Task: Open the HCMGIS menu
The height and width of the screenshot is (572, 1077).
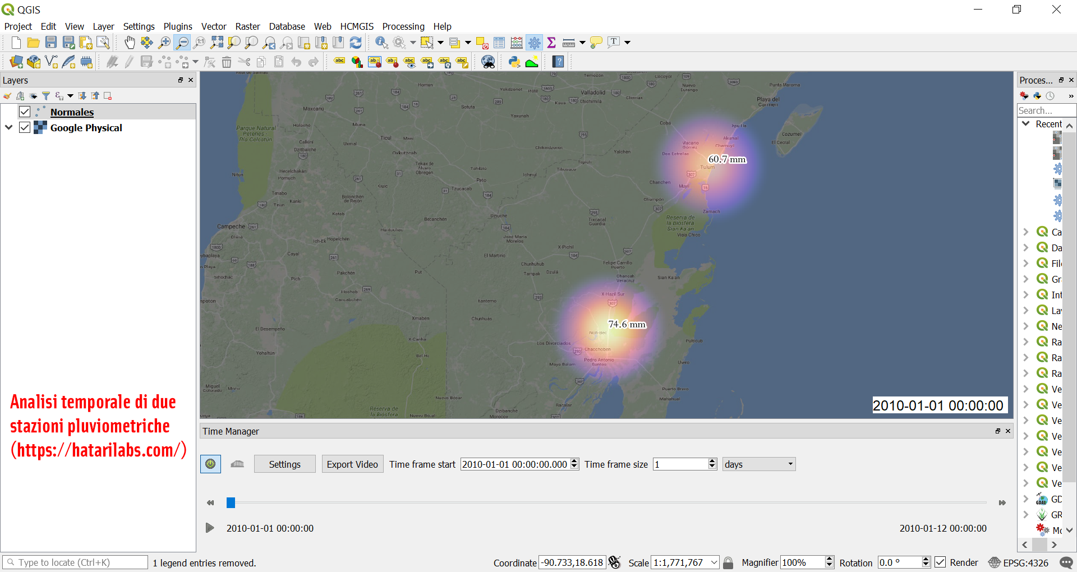Action: coord(357,26)
